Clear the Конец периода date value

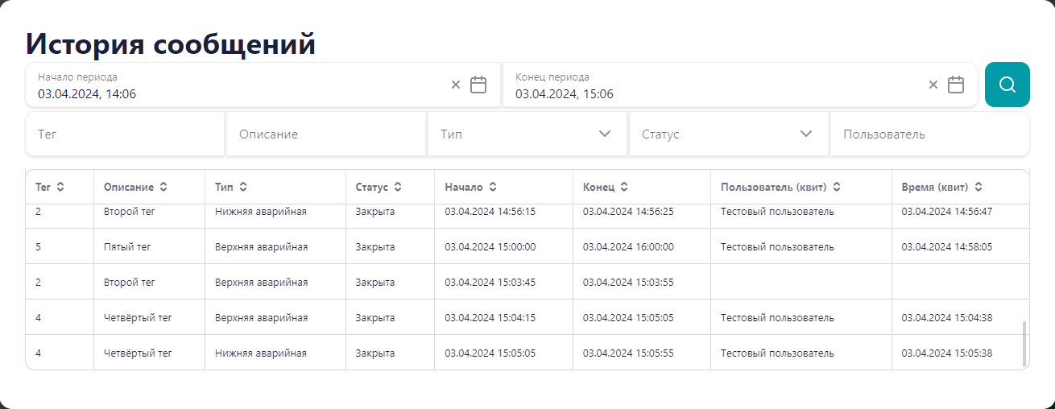coord(933,85)
